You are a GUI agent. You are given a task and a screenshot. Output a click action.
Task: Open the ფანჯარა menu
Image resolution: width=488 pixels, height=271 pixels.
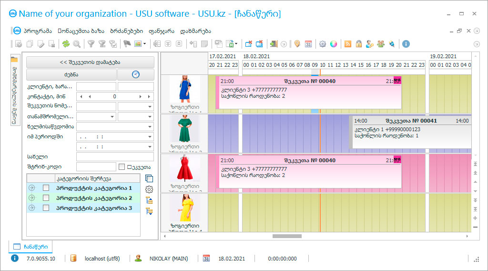pyautogui.click(x=161, y=31)
